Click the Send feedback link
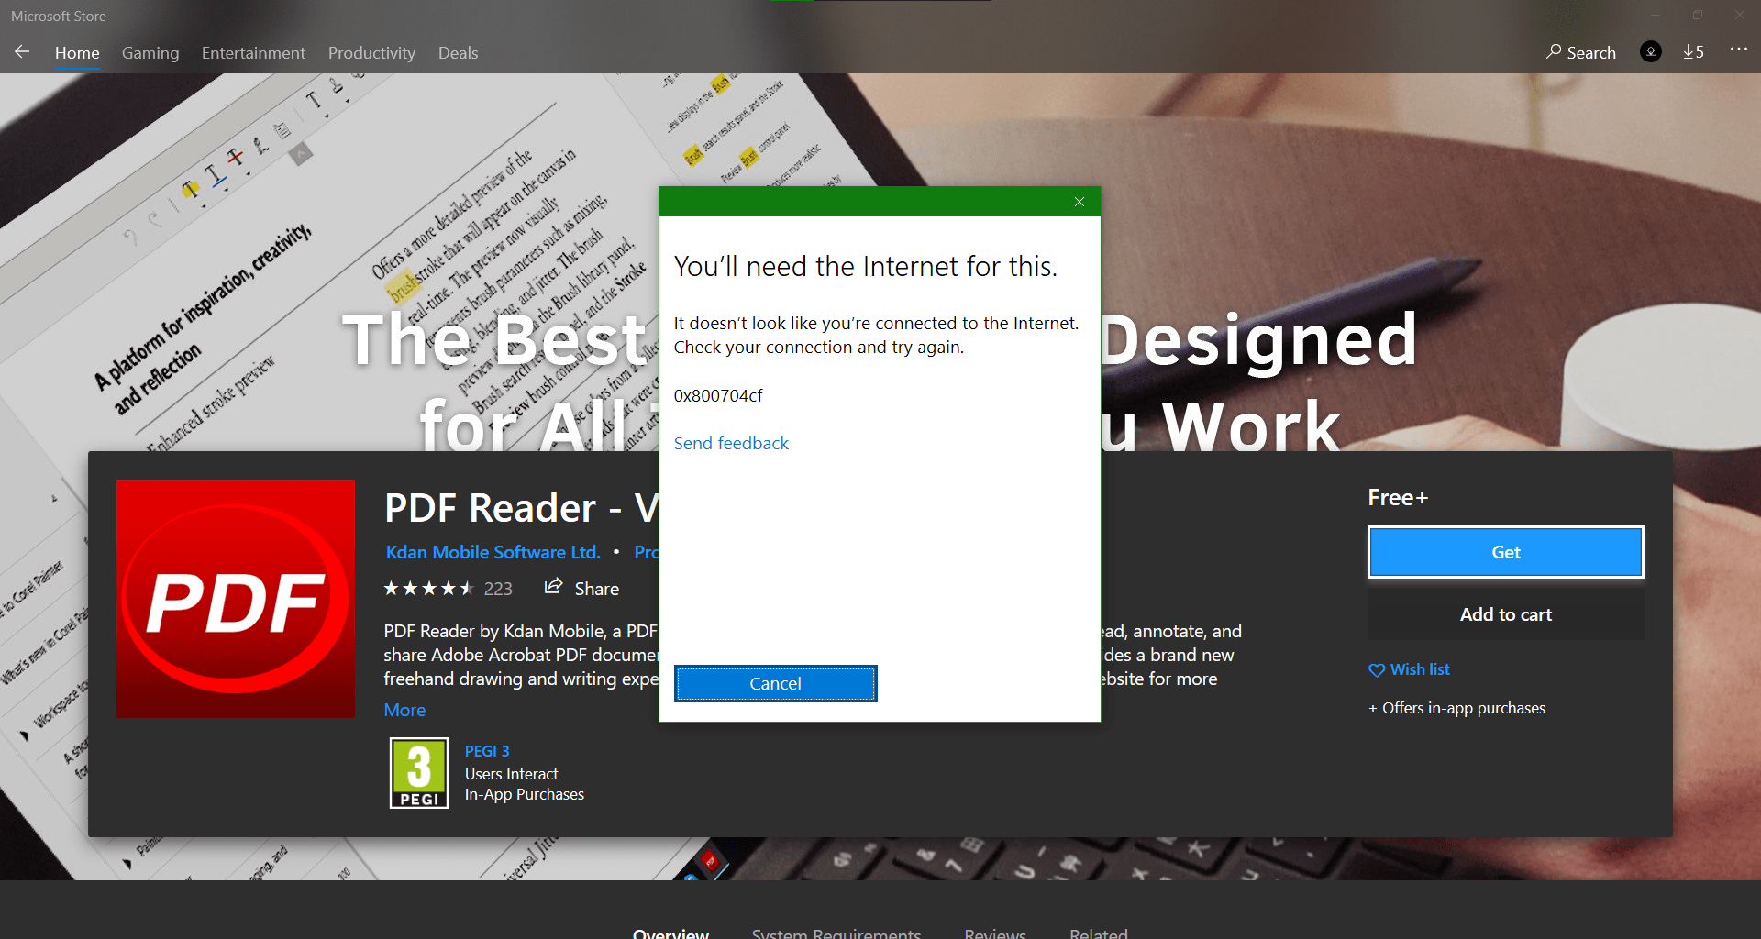 point(731,444)
